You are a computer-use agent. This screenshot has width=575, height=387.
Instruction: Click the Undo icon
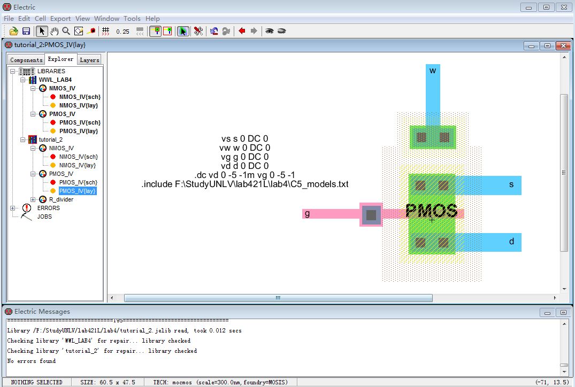click(x=214, y=32)
